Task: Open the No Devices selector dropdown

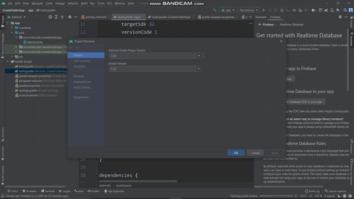Action: coord(248,11)
